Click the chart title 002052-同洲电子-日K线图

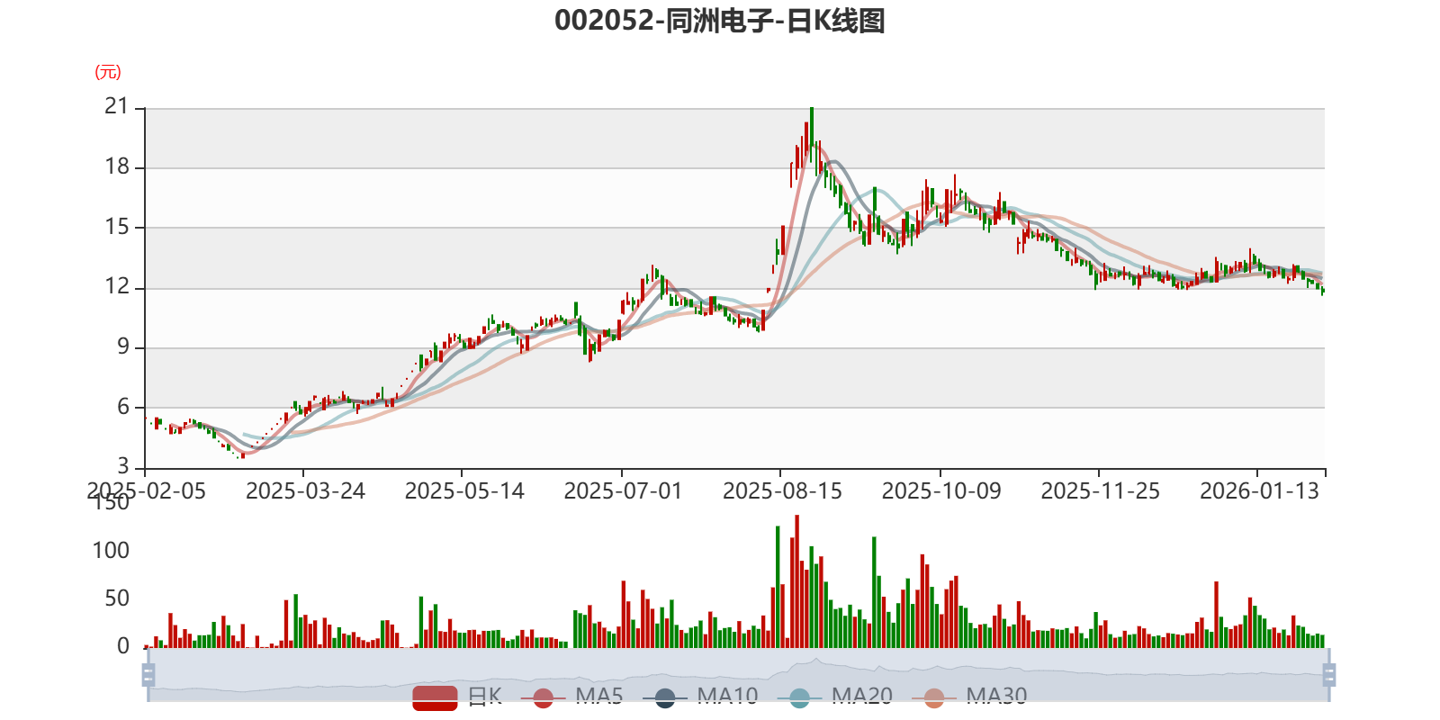[720, 21]
